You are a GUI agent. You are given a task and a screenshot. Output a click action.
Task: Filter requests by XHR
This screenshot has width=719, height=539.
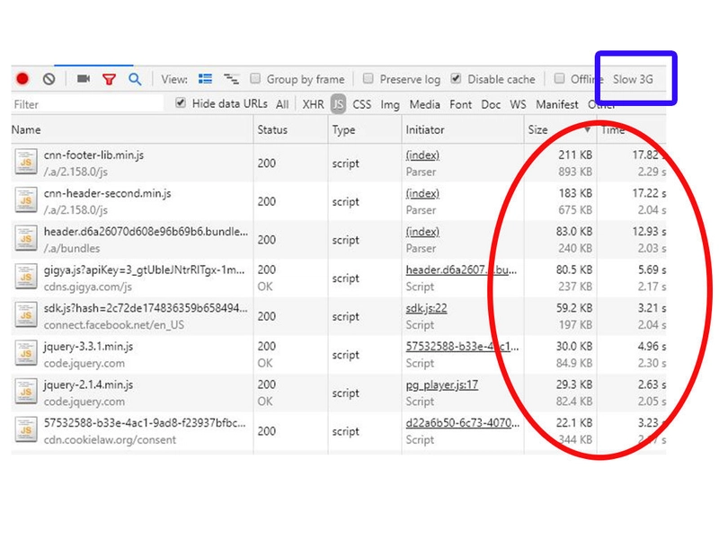point(313,104)
